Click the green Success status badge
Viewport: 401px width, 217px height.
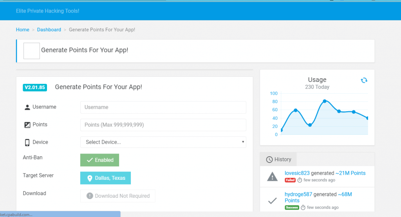292,208
